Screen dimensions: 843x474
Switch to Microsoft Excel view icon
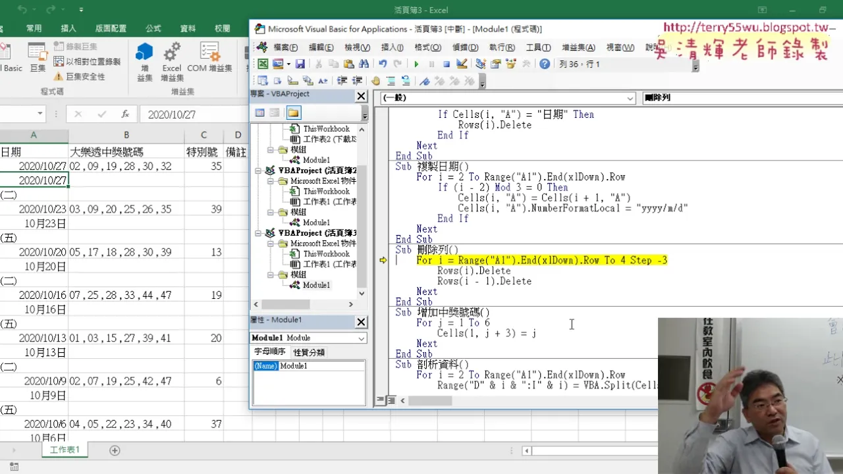(263, 64)
